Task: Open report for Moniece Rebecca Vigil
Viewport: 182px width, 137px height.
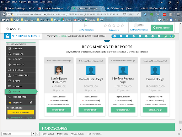Action: pyautogui.click(x=123, y=110)
